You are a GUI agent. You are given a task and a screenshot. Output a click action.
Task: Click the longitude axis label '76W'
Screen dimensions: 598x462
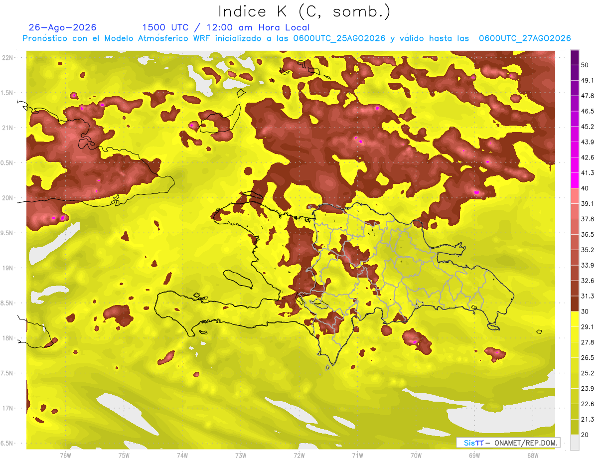point(65,455)
